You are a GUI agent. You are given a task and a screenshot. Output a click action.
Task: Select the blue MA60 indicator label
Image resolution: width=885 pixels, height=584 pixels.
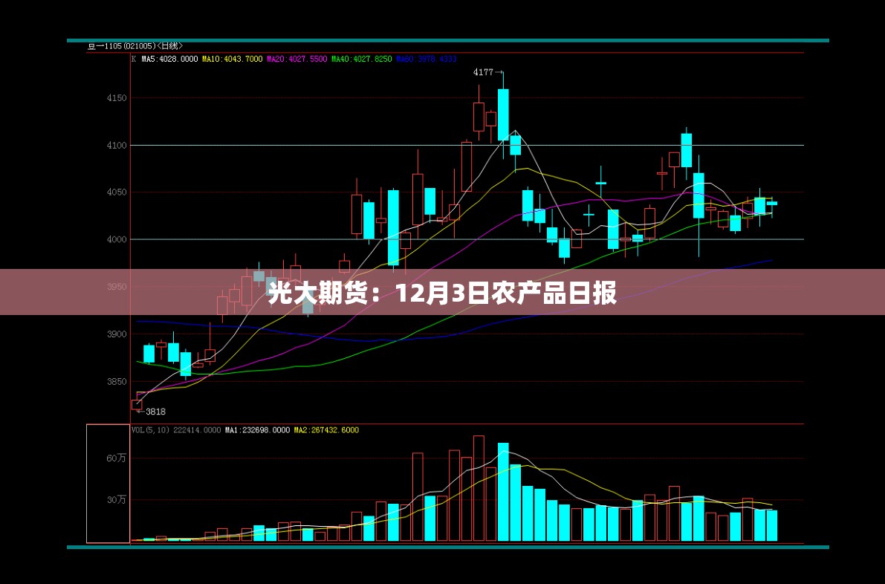(x=426, y=59)
